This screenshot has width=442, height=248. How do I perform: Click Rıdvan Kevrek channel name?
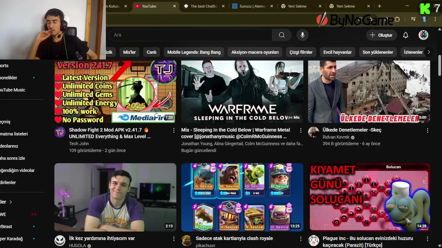tap(336, 137)
